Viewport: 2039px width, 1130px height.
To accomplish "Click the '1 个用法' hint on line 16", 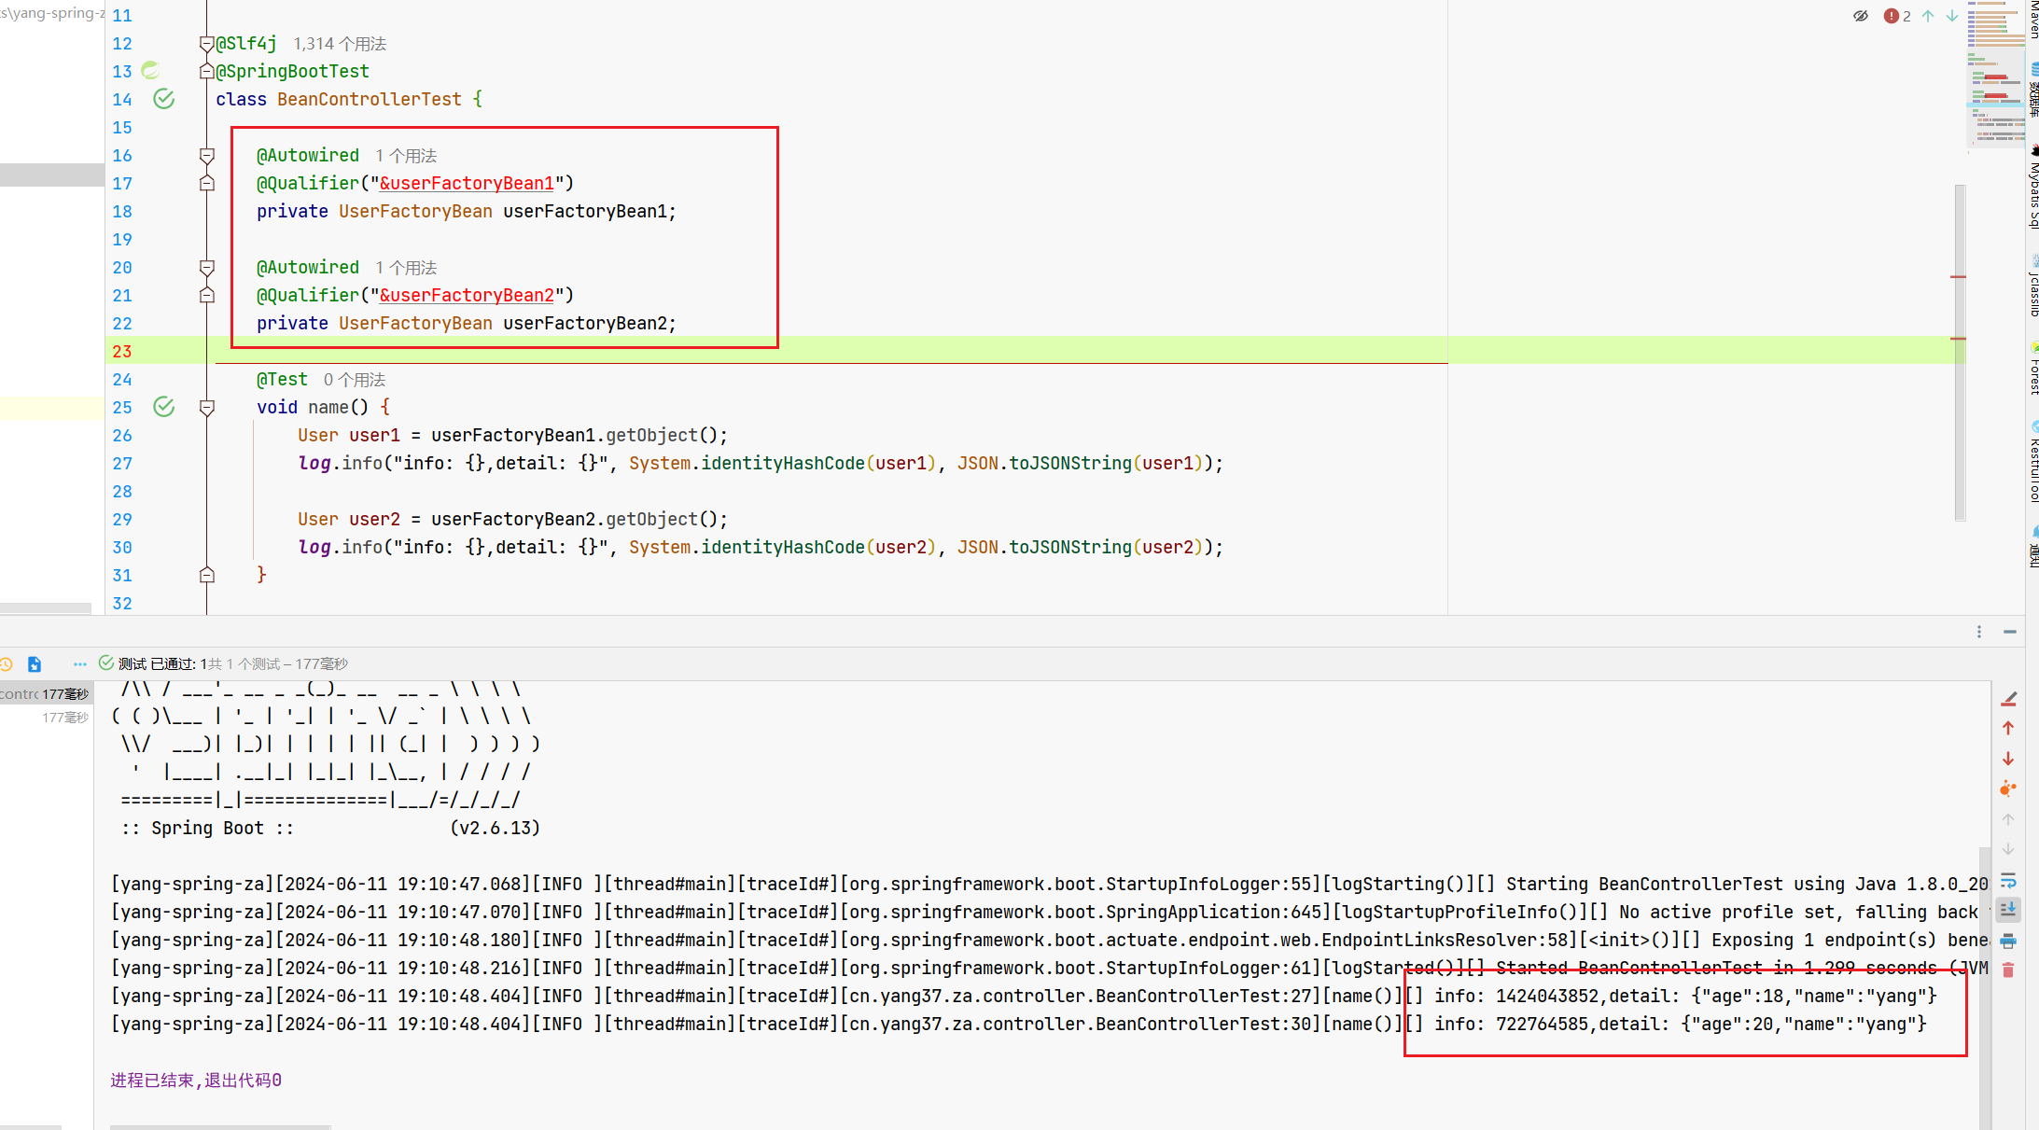I will pyautogui.click(x=406, y=156).
